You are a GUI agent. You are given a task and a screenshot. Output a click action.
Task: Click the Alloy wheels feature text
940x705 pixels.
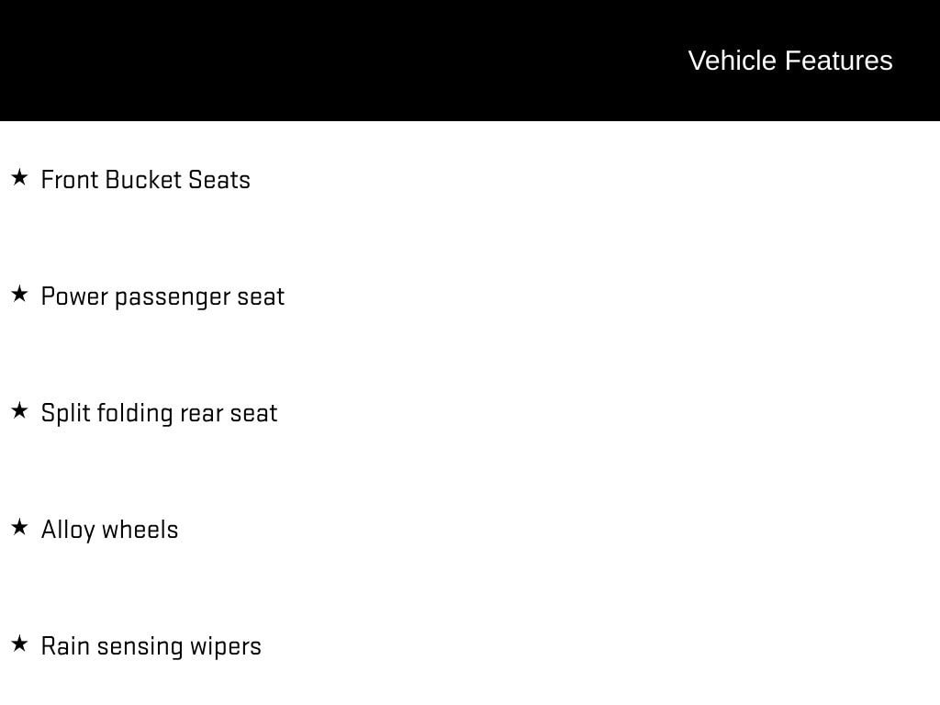pyautogui.click(x=109, y=530)
